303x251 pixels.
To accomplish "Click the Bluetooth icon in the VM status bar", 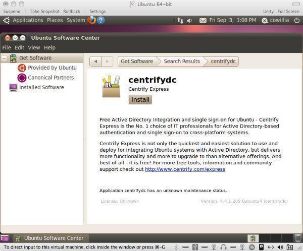I will (x=176, y=247).
